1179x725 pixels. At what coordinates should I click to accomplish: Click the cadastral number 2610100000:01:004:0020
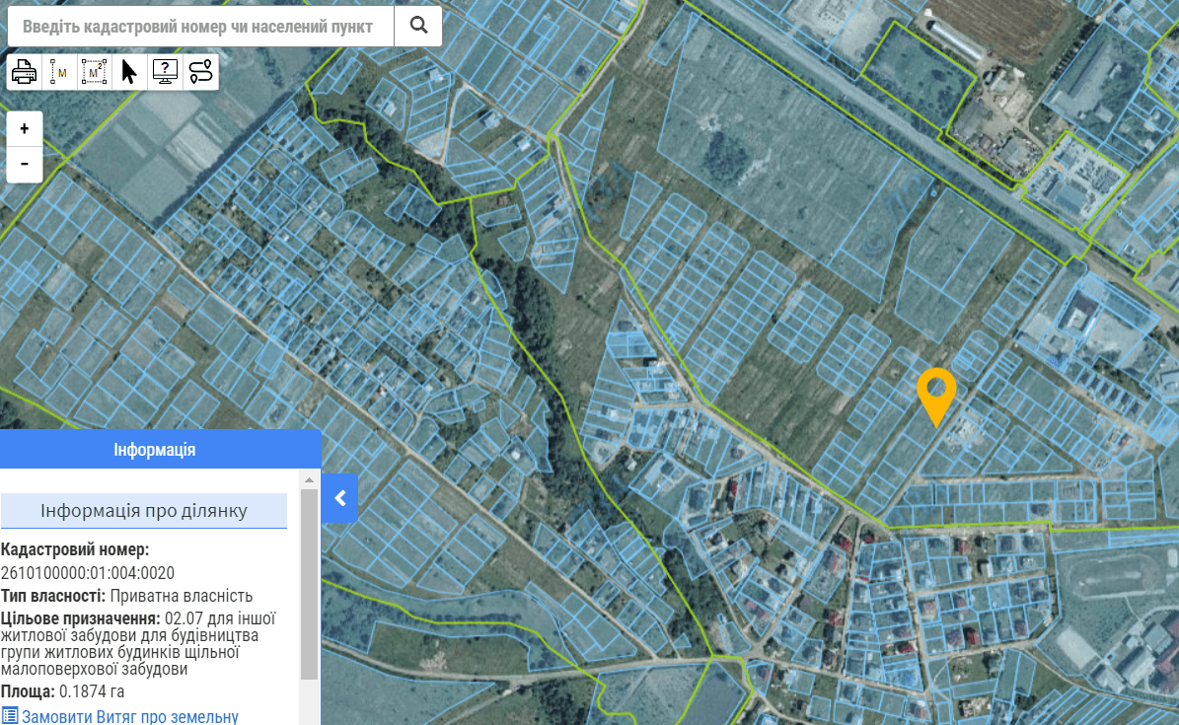tap(88, 573)
